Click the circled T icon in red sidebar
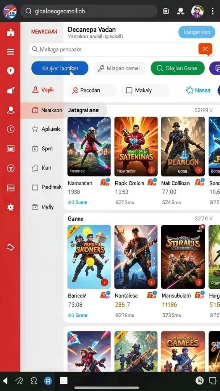This screenshot has width=220, height=391. (x=10, y=168)
